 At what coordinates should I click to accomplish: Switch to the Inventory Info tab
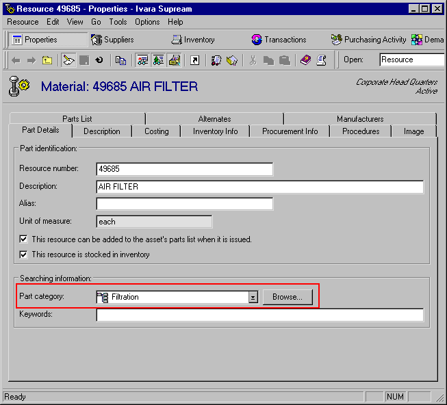215,131
